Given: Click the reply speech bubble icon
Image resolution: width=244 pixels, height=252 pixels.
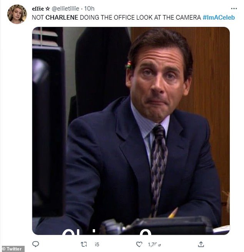Looking at the screenshot, I should pos(36,244).
